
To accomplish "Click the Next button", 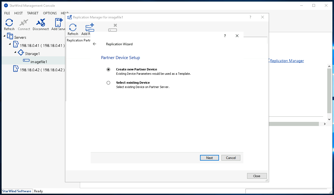I will [209, 158].
